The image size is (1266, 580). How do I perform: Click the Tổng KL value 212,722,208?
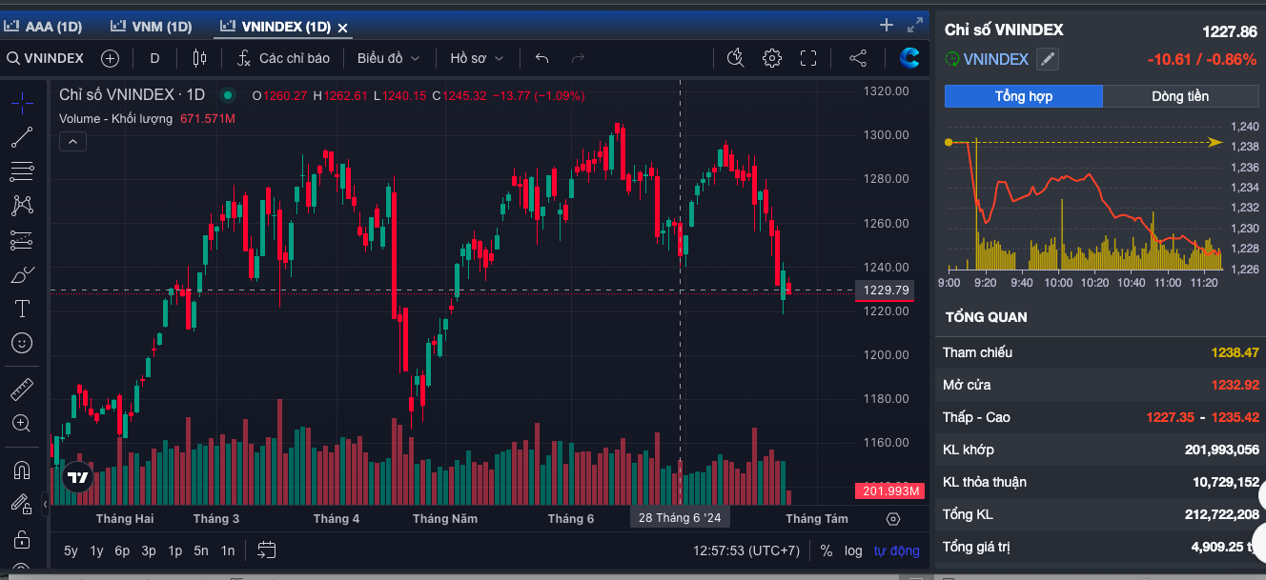click(1222, 514)
